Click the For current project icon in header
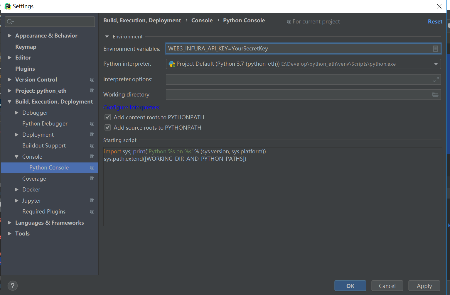Screen dimensions: 450x295 (x=289, y=21)
